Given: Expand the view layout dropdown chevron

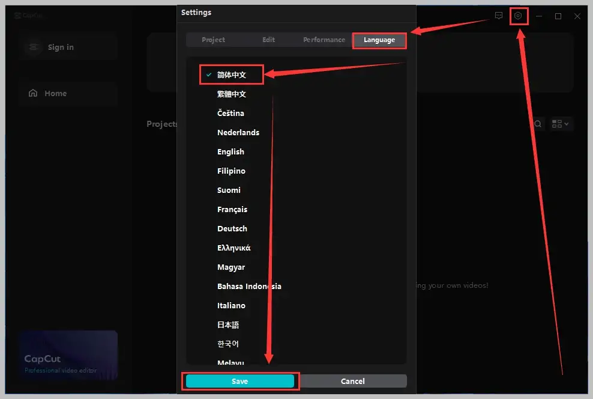Looking at the screenshot, I should tap(566, 124).
